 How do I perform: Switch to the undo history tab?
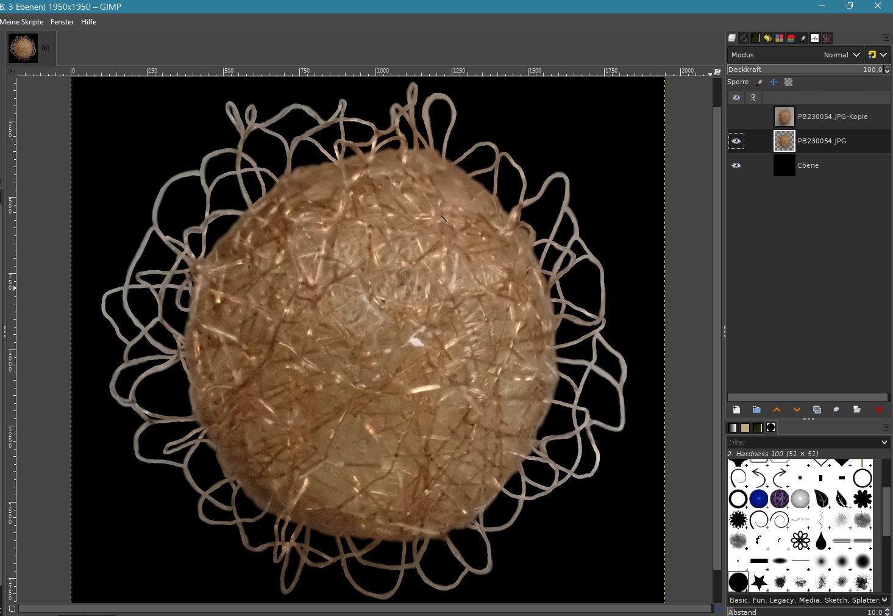(x=767, y=38)
